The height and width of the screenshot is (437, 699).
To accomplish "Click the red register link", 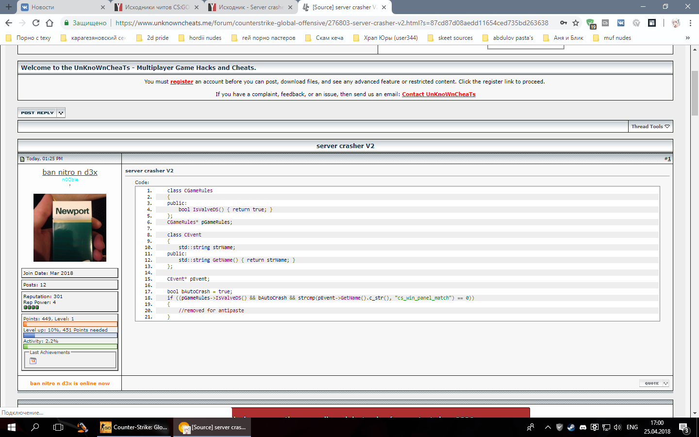I will pyautogui.click(x=182, y=82).
